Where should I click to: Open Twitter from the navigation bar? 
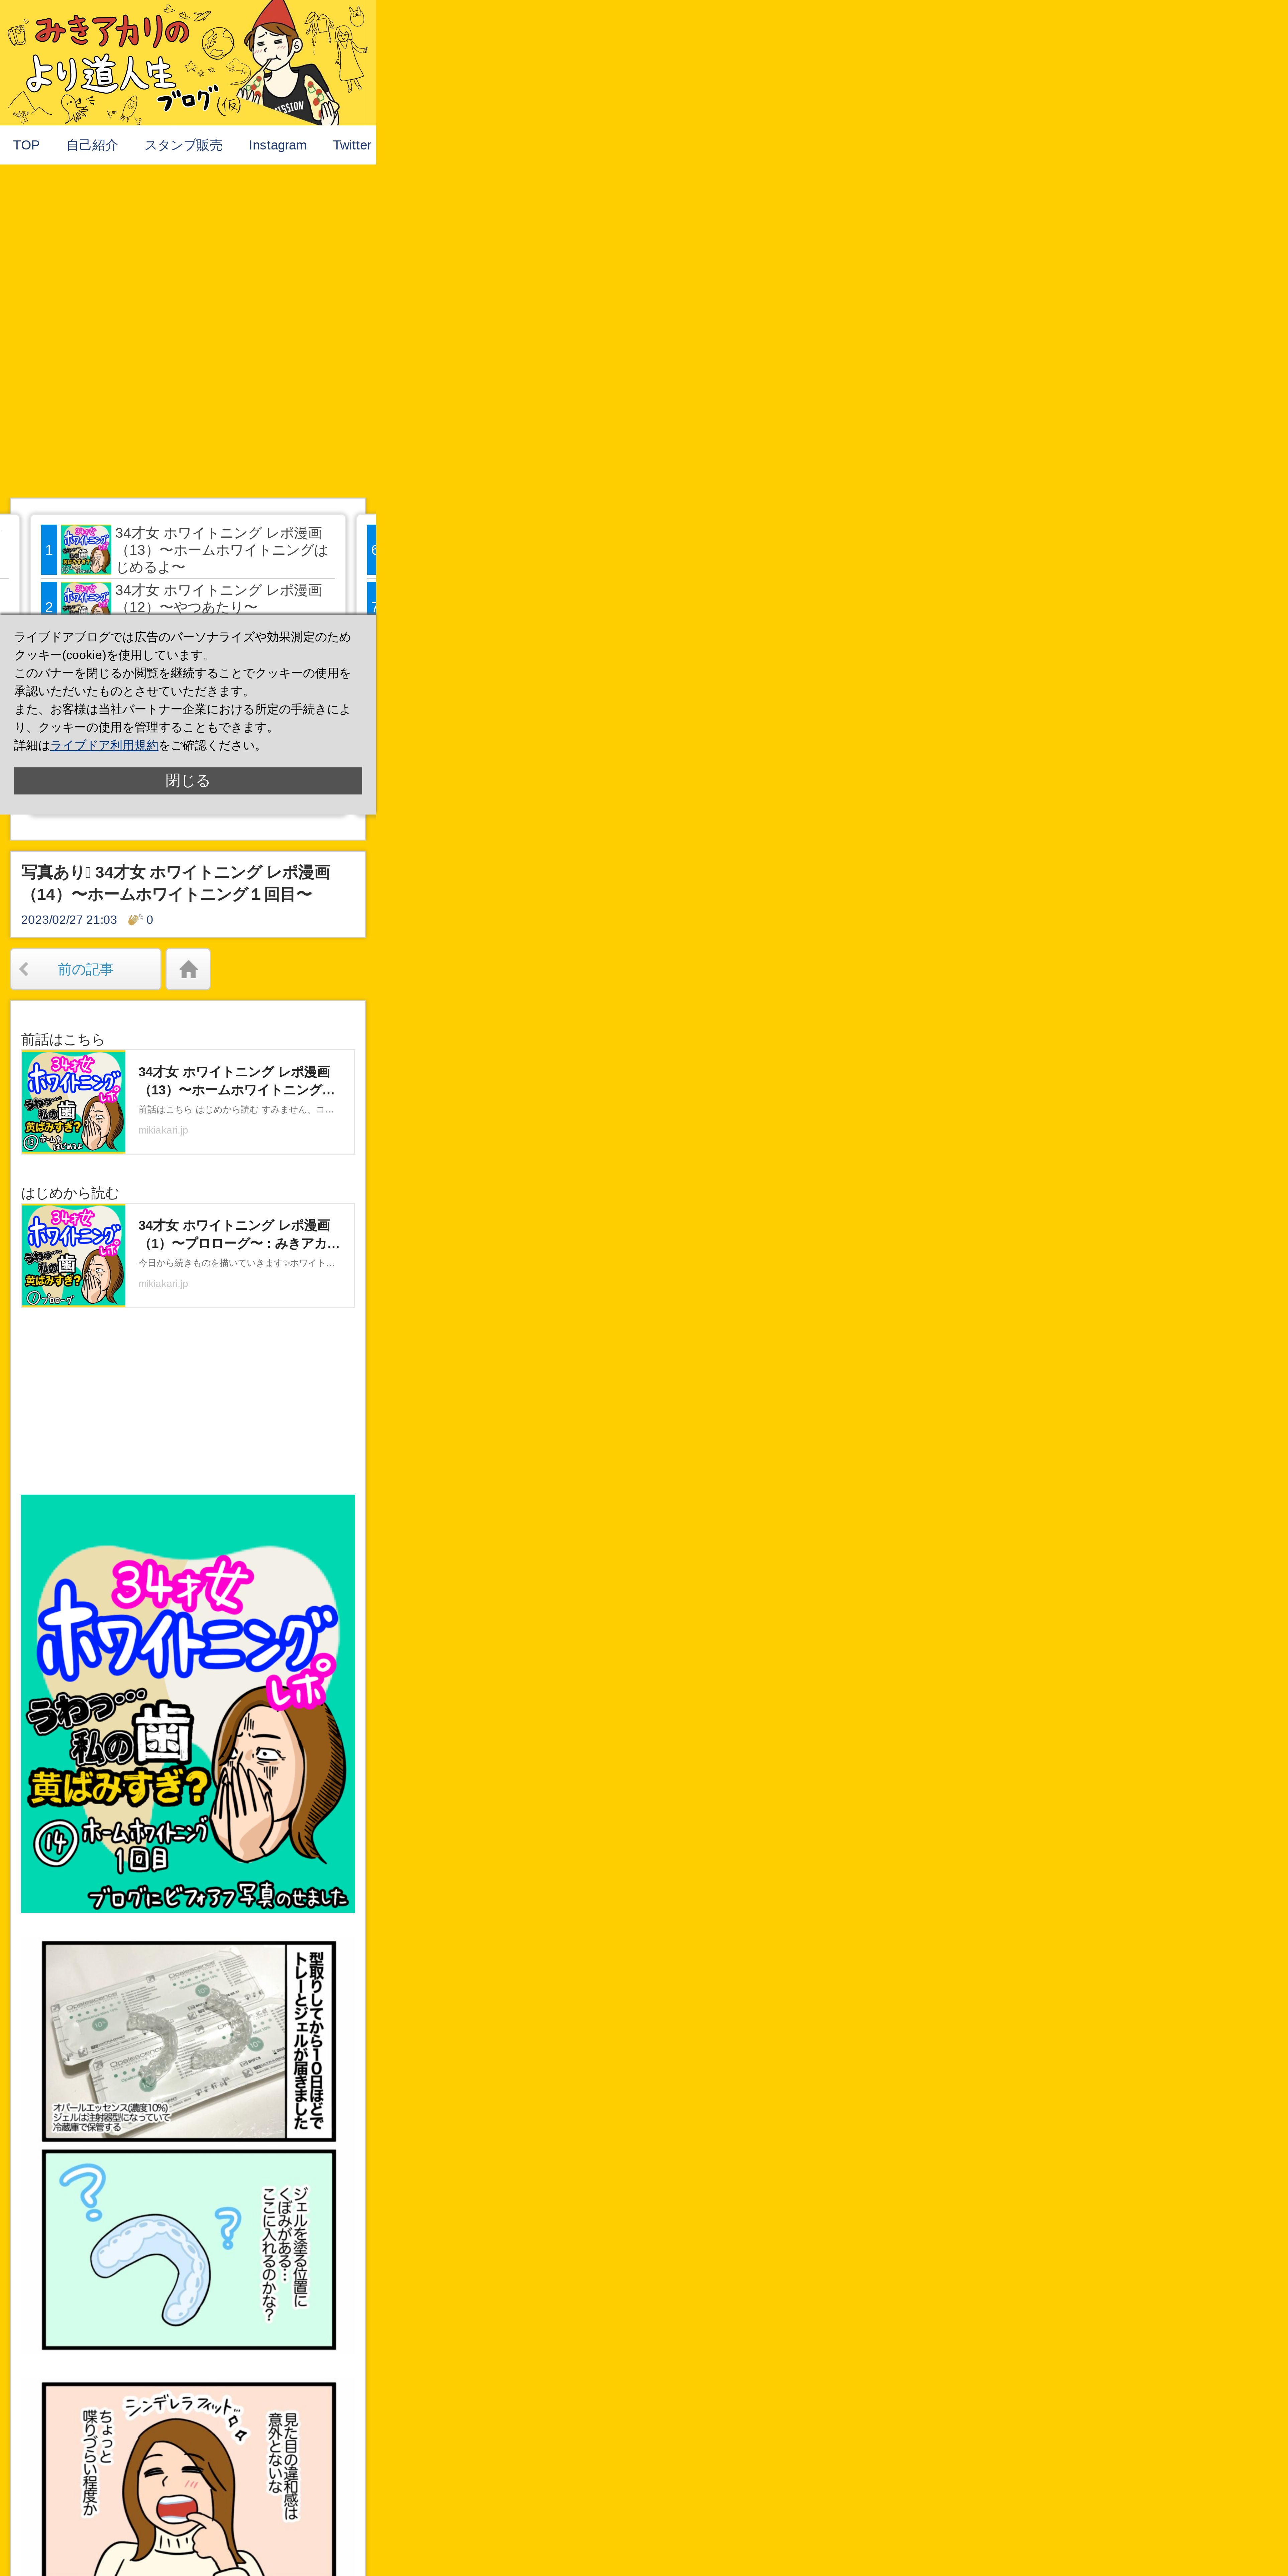coord(352,145)
